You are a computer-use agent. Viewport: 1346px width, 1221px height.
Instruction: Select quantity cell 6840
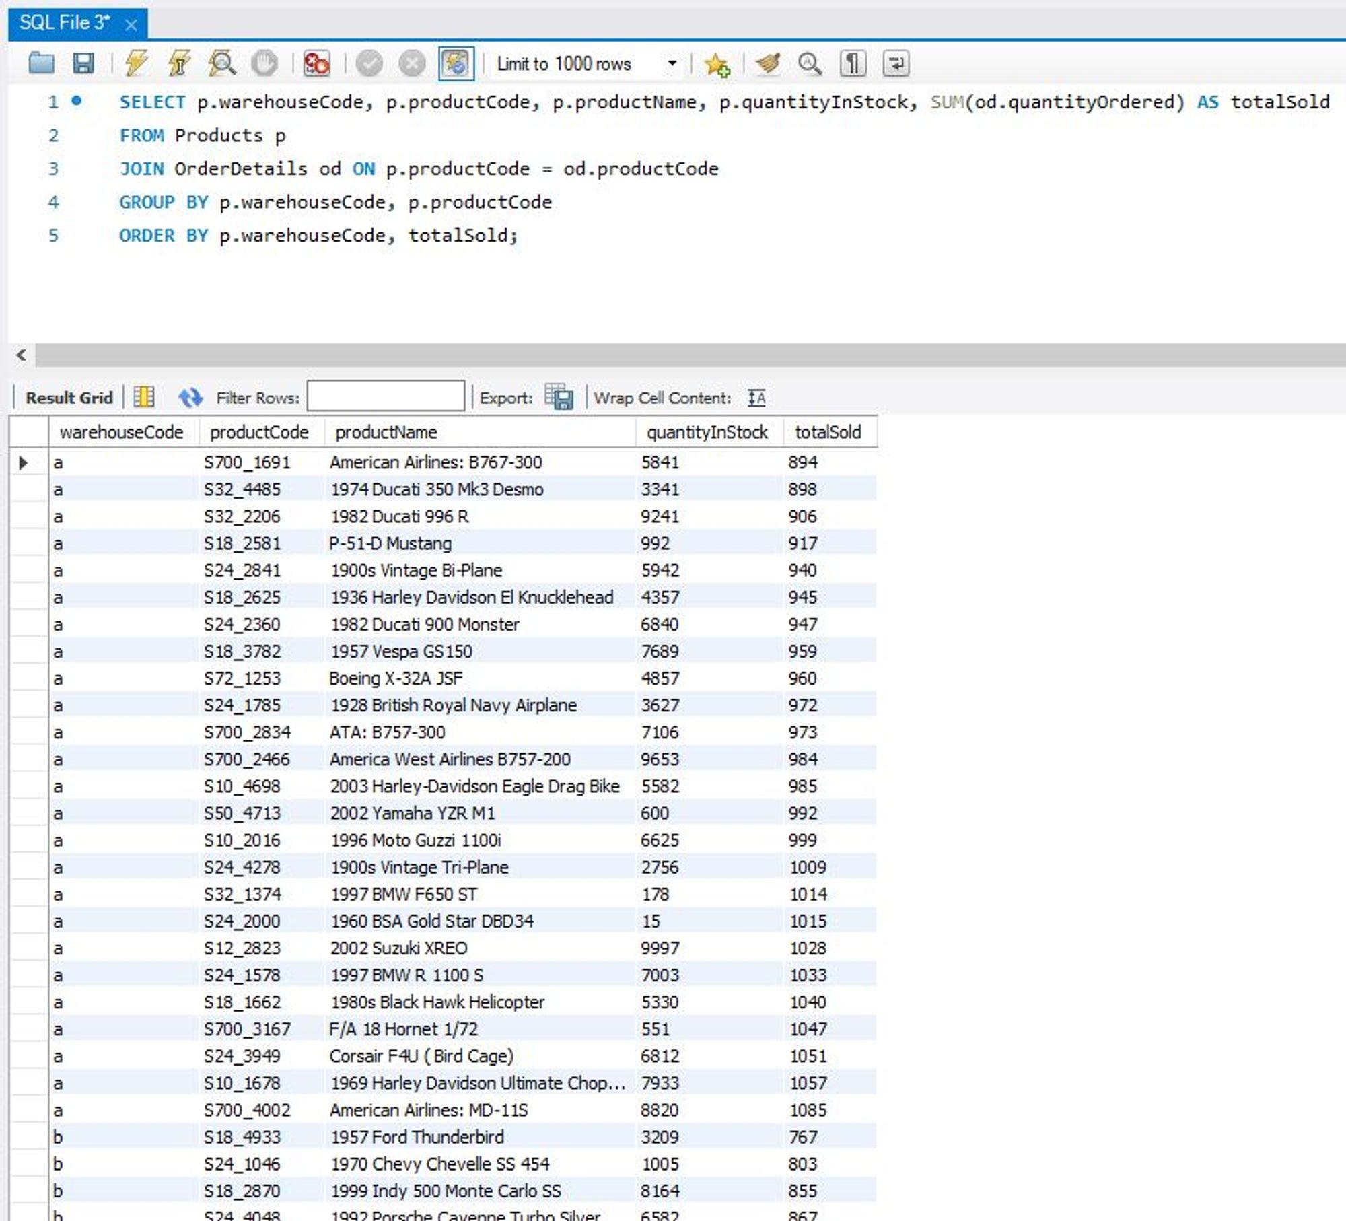point(709,624)
